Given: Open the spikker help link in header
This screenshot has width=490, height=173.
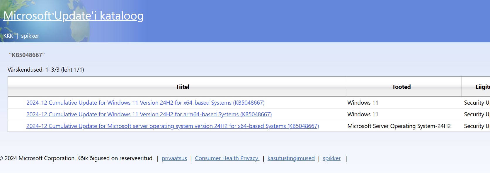Looking at the screenshot, I should (x=30, y=36).
